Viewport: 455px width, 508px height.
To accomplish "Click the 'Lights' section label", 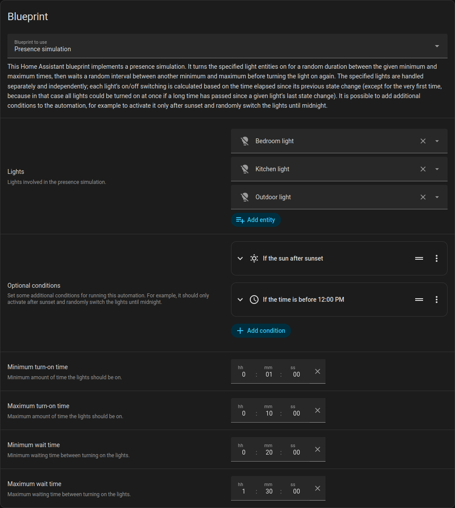I will [16, 172].
